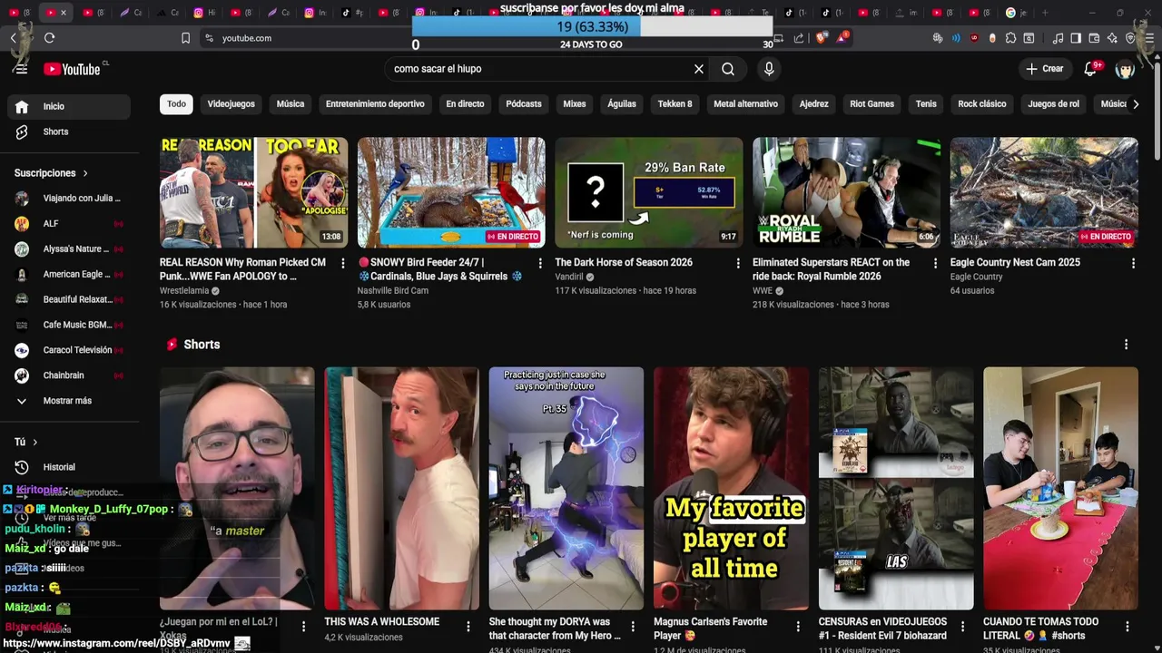Open options for the THIS WAS A WHOLESOME short
Viewport: 1162px width, 653px height.
[468, 627]
